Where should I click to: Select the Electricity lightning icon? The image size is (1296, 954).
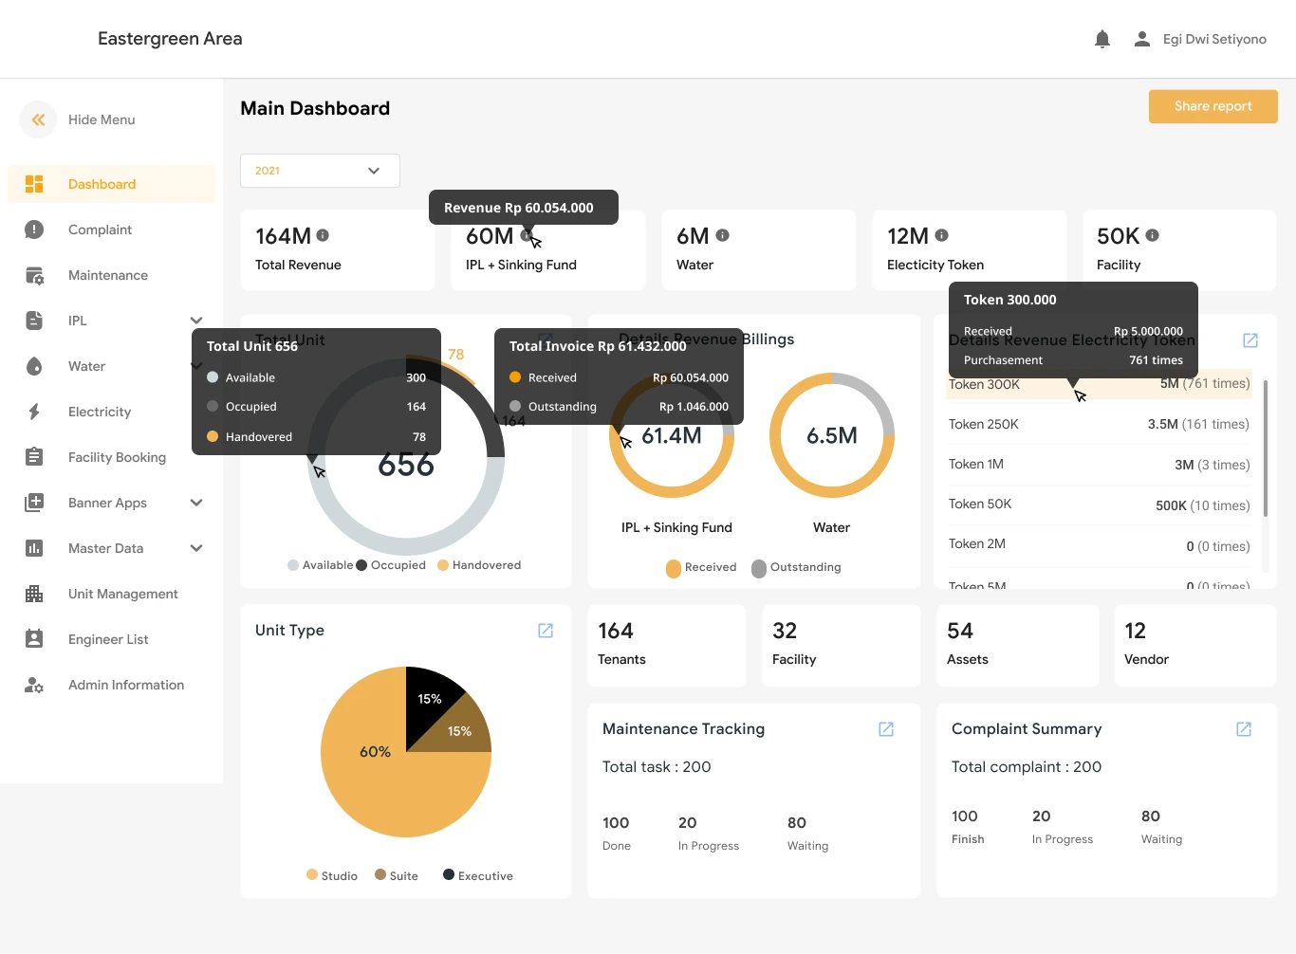(x=34, y=412)
